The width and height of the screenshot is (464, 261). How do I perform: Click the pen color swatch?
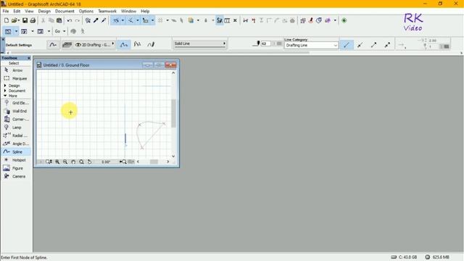pyautogui.click(x=278, y=43)
